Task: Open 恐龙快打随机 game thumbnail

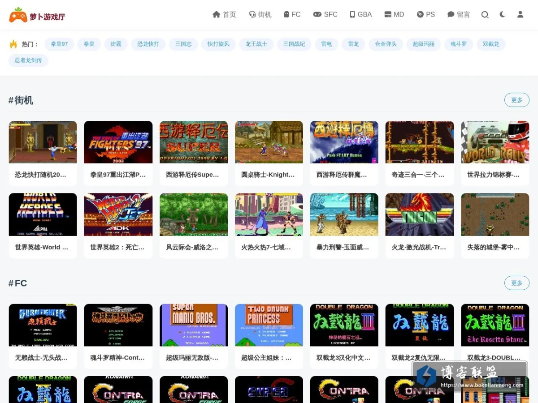Action: [43, 142]
